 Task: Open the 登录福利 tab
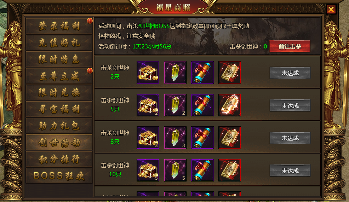pyautogui.click(x=59, y=26)
